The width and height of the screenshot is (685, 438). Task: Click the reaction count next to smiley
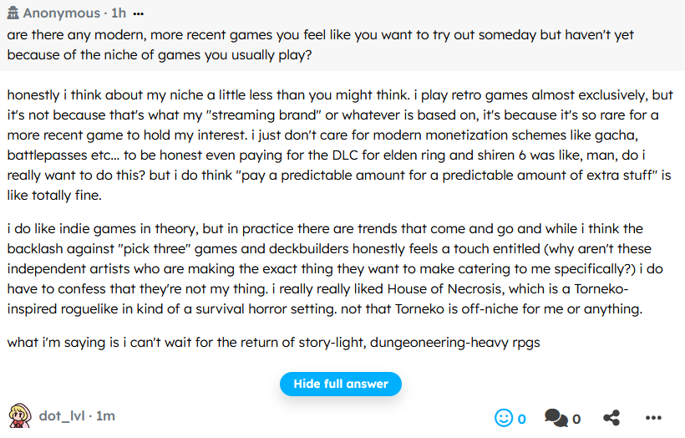(x=522, y=419)
